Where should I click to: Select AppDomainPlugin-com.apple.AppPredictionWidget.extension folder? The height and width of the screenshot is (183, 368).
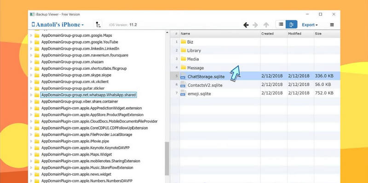click(92, 108)
